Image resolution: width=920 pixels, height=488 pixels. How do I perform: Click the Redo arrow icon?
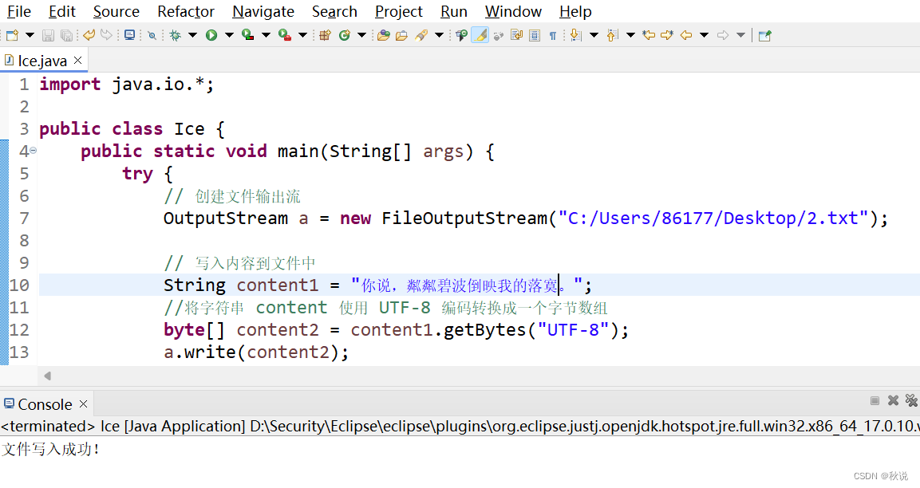106,35
